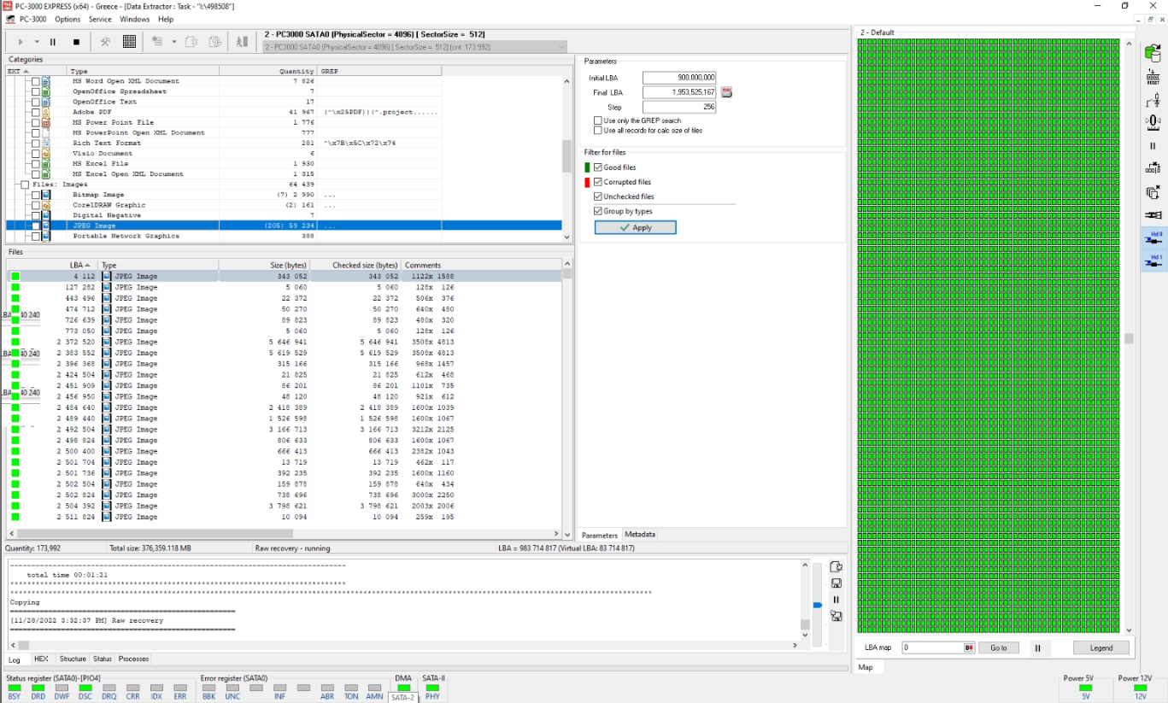This screenshot has height=703, width=1168.
Task: Toggle the Corrupted files checkbox
Action: click(598, 182)
